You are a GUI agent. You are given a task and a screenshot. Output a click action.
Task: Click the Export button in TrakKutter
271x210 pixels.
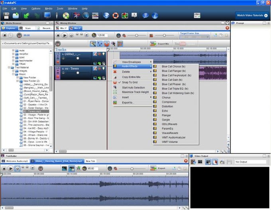tap(158, 168)
